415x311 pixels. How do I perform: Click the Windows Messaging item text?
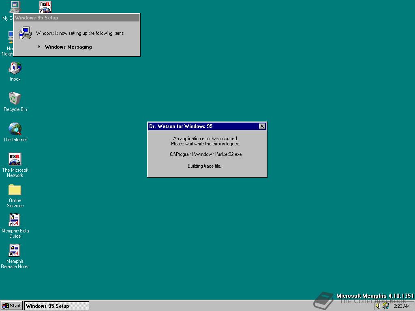(x=68, y=47)
